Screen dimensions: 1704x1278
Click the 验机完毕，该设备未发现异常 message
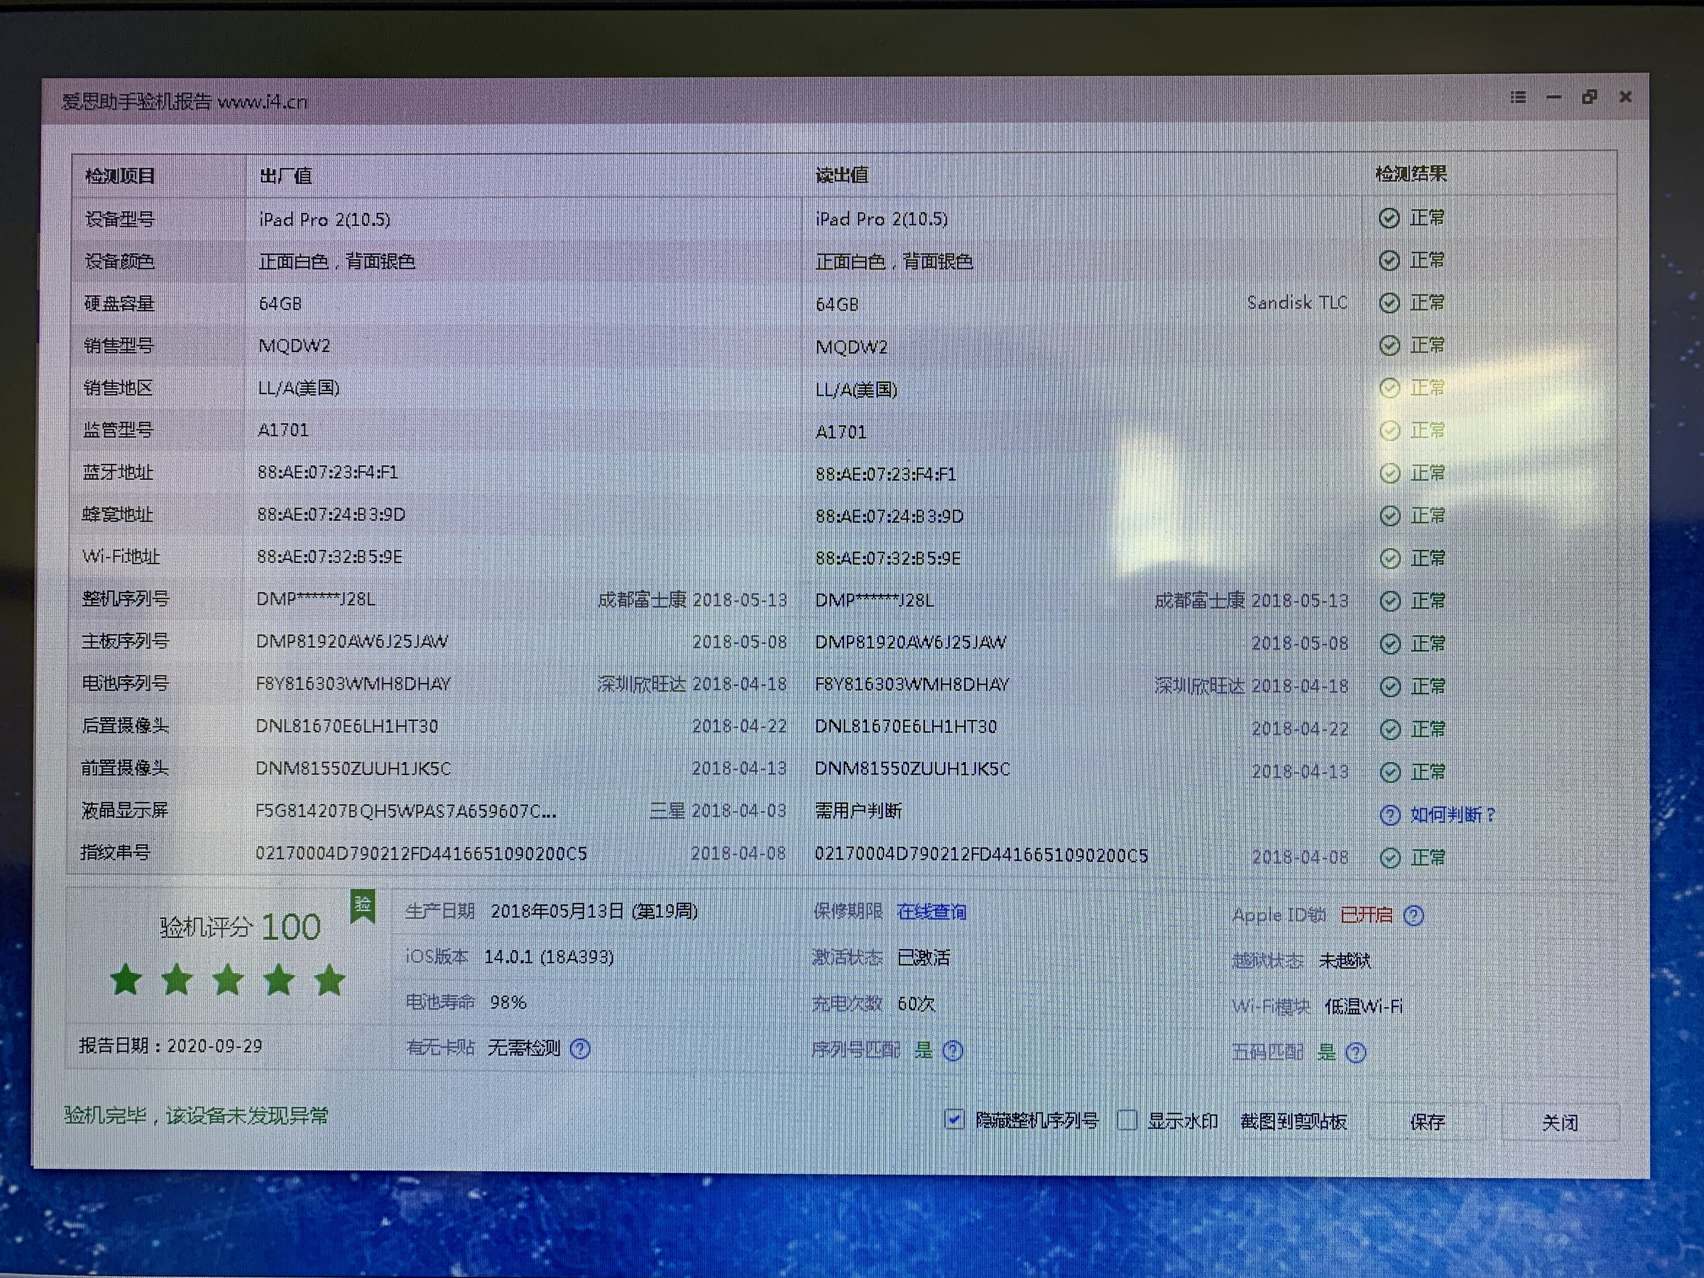[x=197, y=1115]
